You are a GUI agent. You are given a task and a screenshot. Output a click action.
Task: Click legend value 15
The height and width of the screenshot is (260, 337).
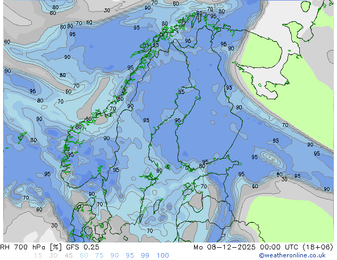click(38, 256)
